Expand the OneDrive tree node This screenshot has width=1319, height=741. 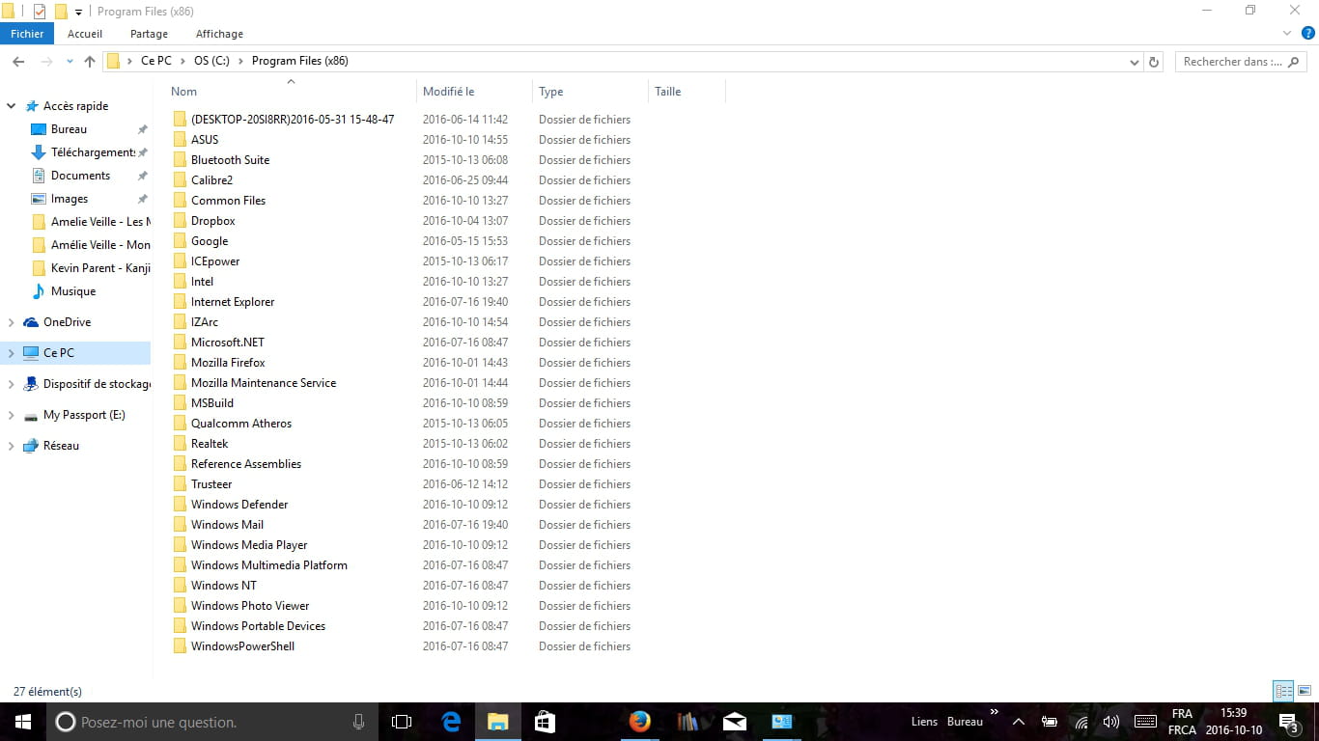tap(11, 322)
